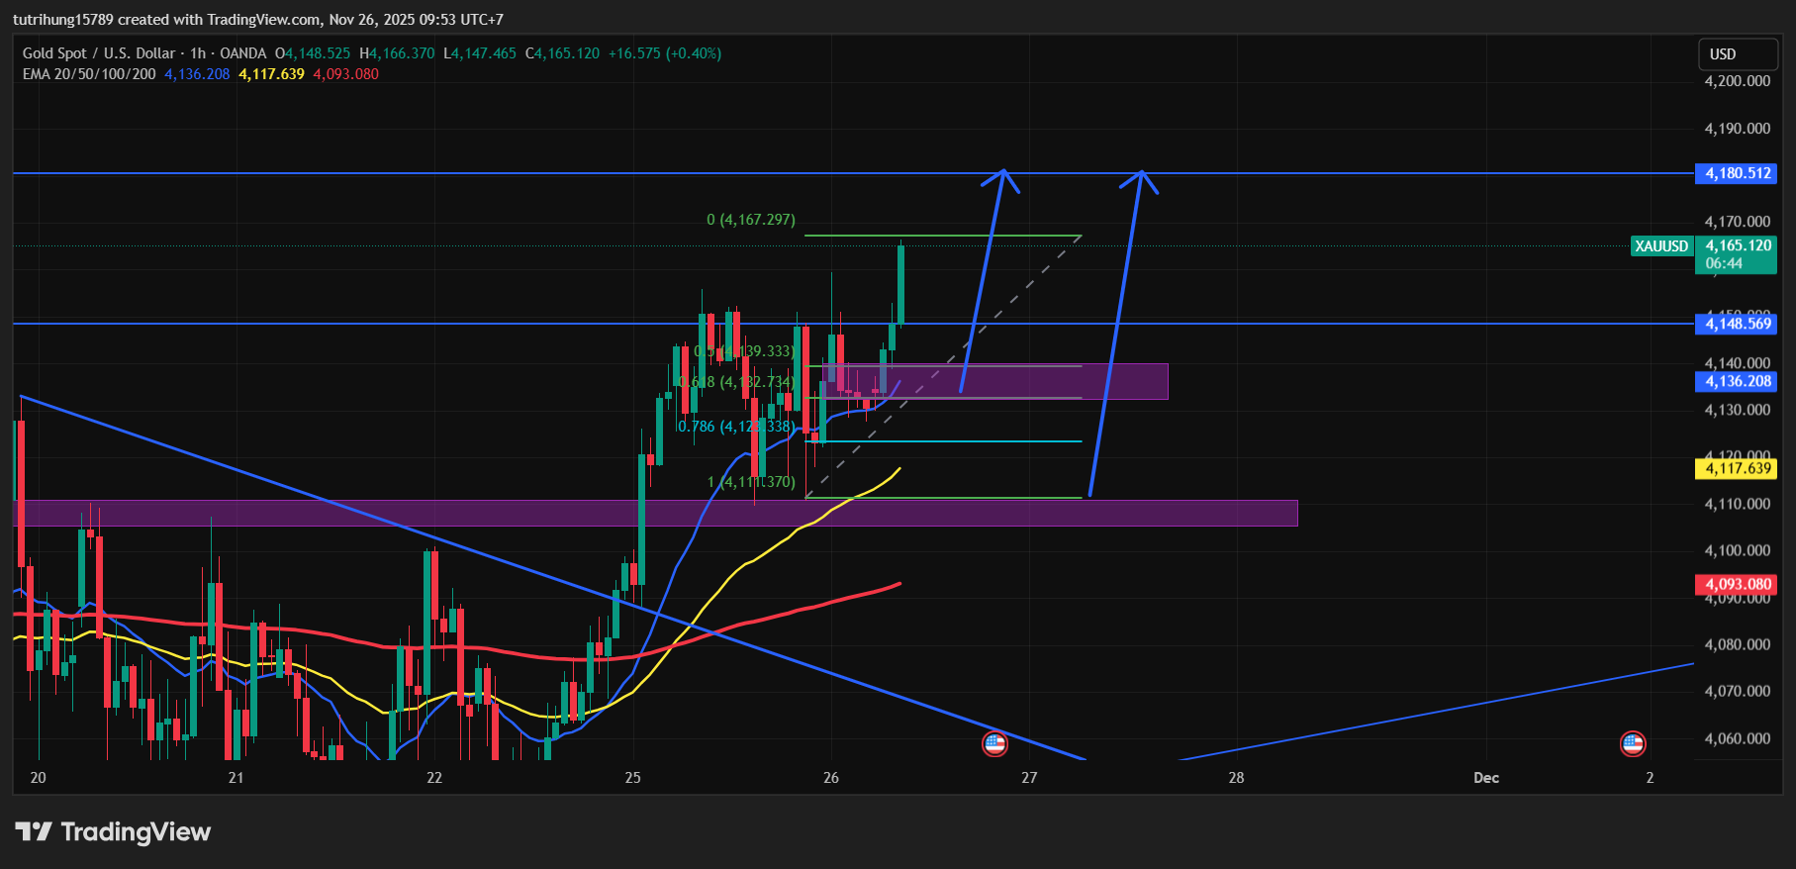Click the Dec label on the time axis

[1485, 778]
